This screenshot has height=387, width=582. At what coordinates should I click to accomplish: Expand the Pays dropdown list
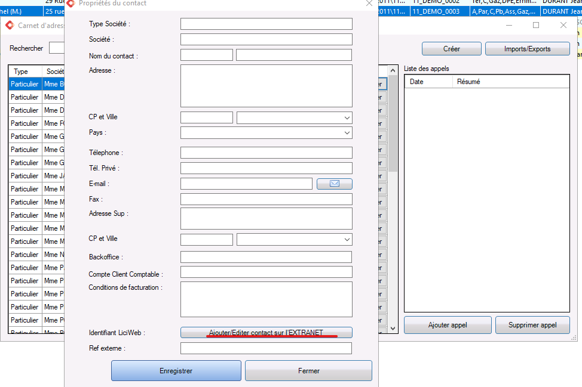(347, 132)
